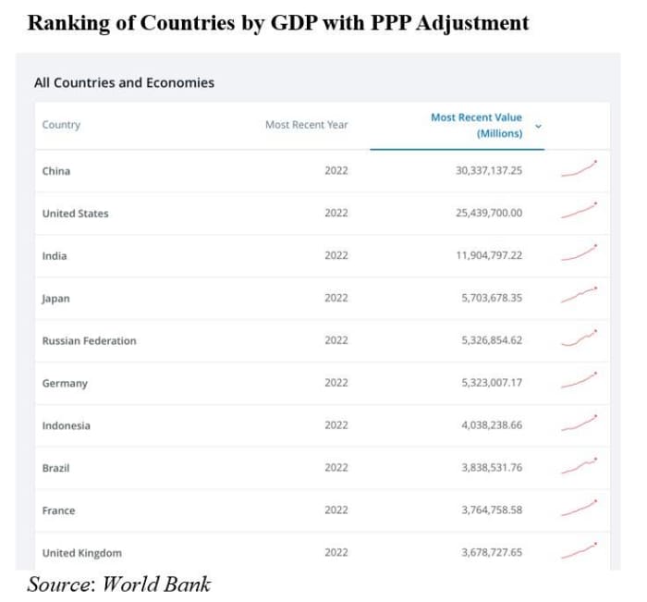Viewport: 647px width, 602px height.
Task: Click Germany's trend sparkline
Action: pyautogui.click(x=579, y=381)
